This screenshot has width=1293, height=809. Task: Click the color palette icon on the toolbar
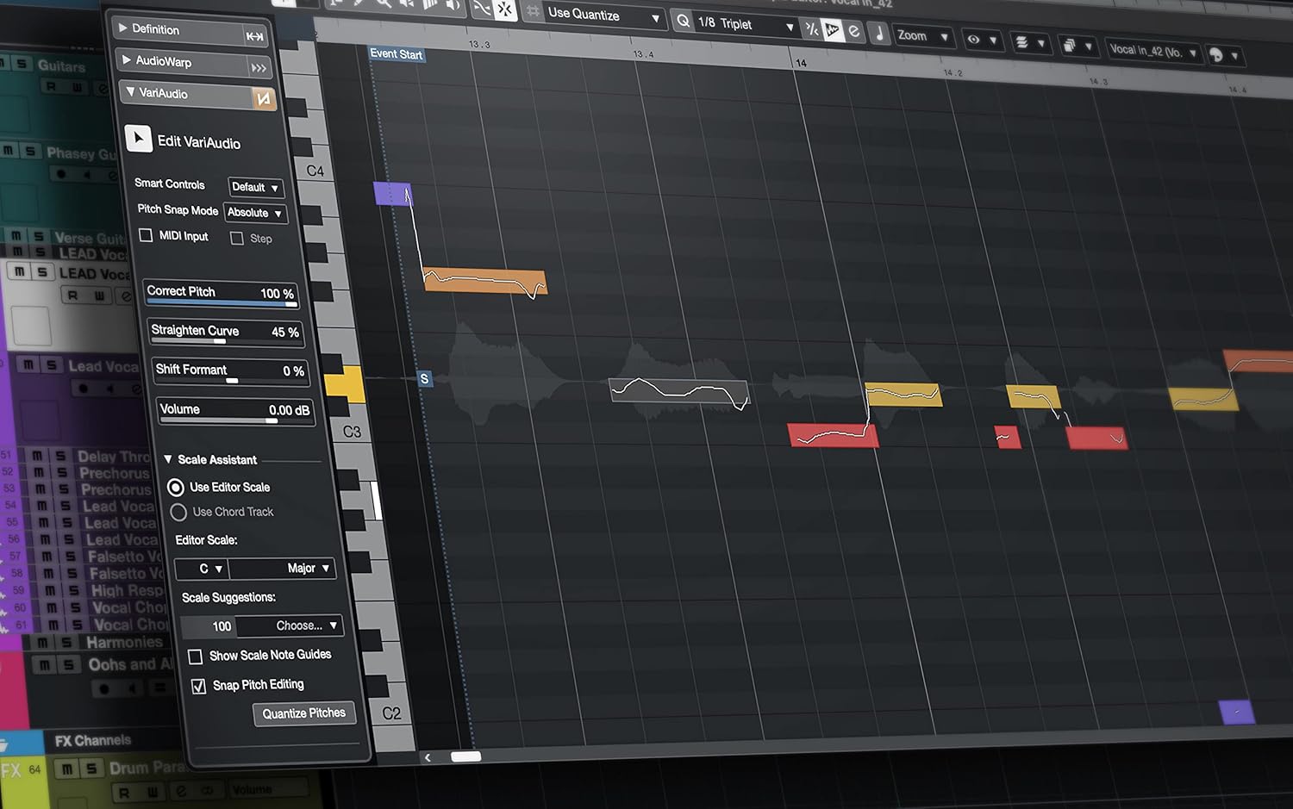point(1217,53)
